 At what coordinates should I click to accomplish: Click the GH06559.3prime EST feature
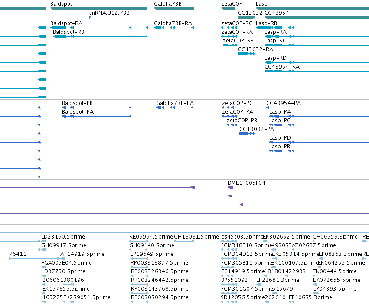[313, 241]
